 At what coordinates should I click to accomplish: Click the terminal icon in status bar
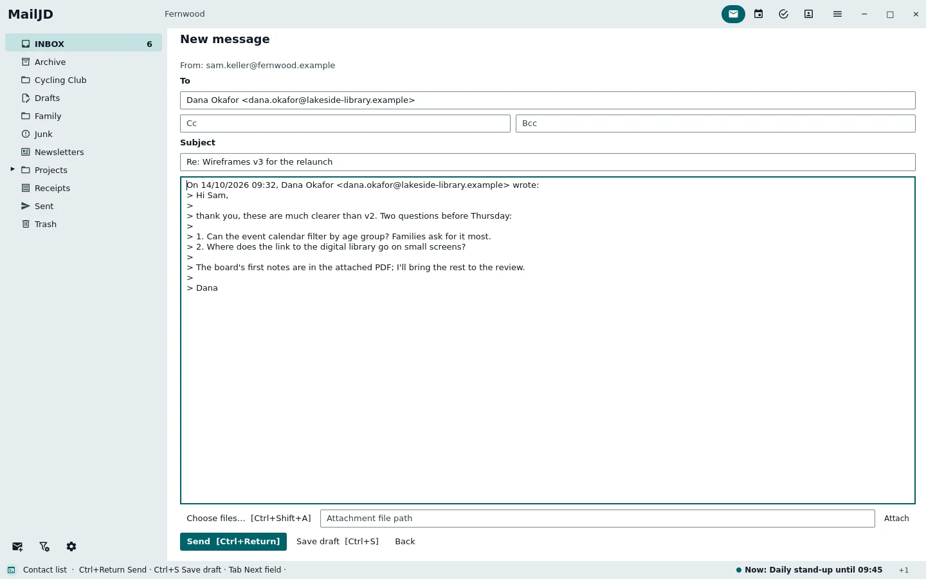(12, 570)
